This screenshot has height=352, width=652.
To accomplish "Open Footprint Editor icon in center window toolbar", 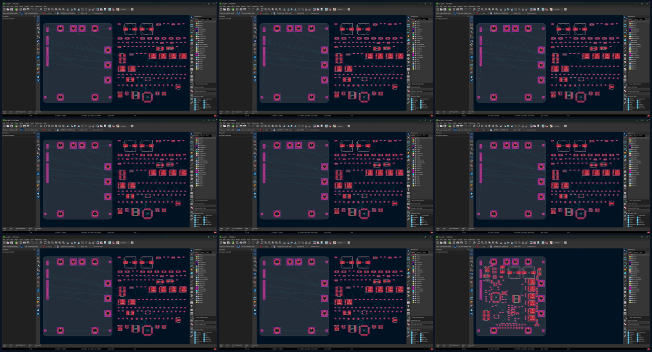I will click(x=314, y=126).
